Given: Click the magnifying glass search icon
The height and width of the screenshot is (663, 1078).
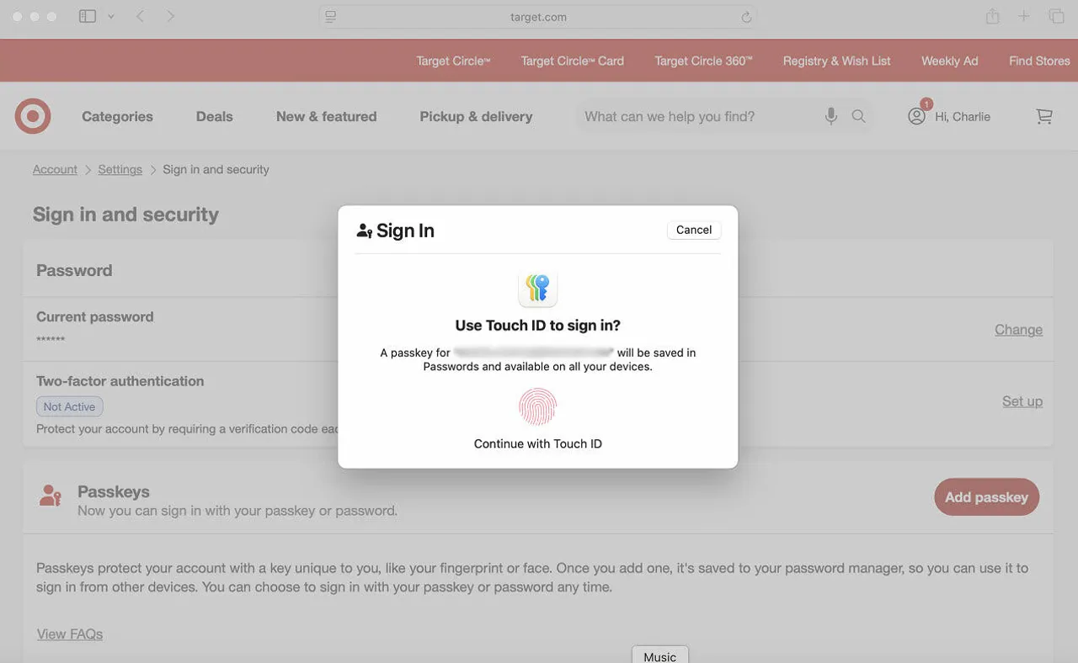Looking at the screenshot, I should (x=858, y=116).
